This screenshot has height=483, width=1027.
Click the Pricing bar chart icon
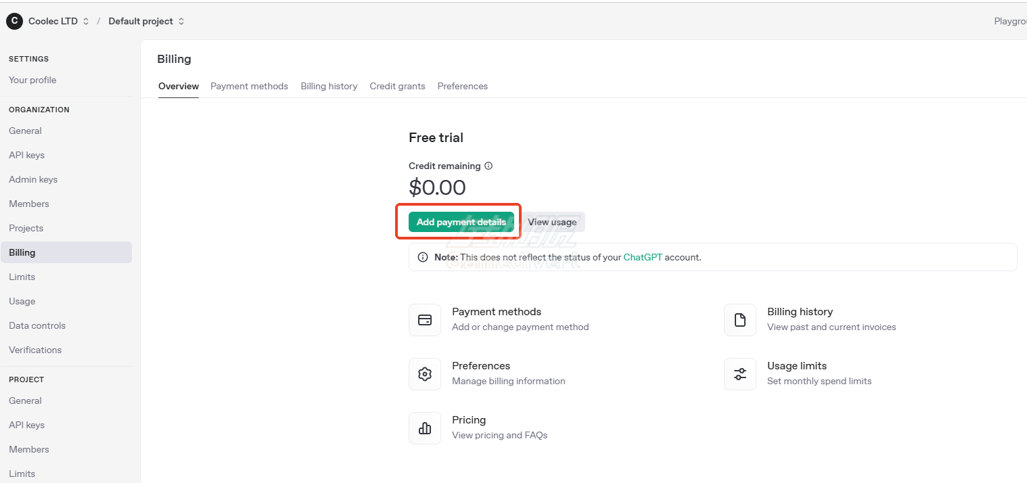pos(425,428)
